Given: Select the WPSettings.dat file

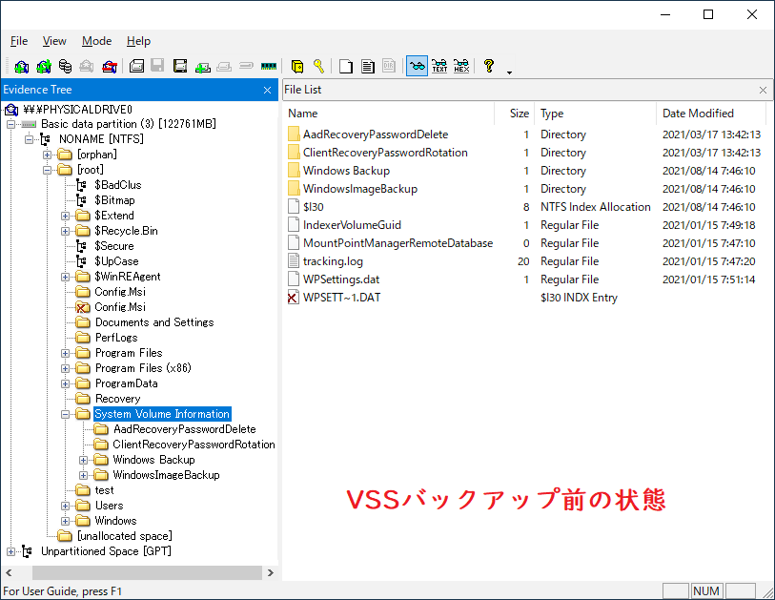Looking at the screenshot, I should pos(341,279).
